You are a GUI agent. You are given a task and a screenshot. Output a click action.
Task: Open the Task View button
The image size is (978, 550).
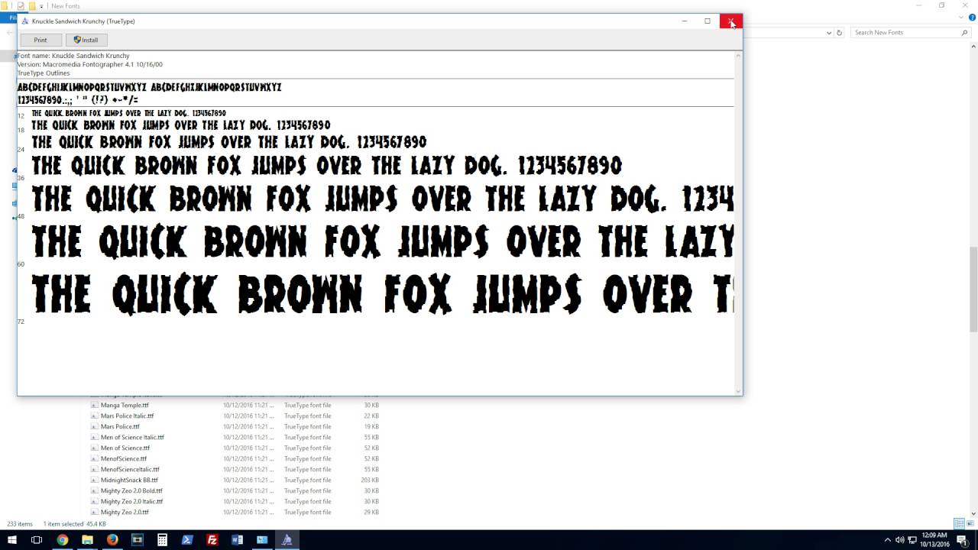36,540
